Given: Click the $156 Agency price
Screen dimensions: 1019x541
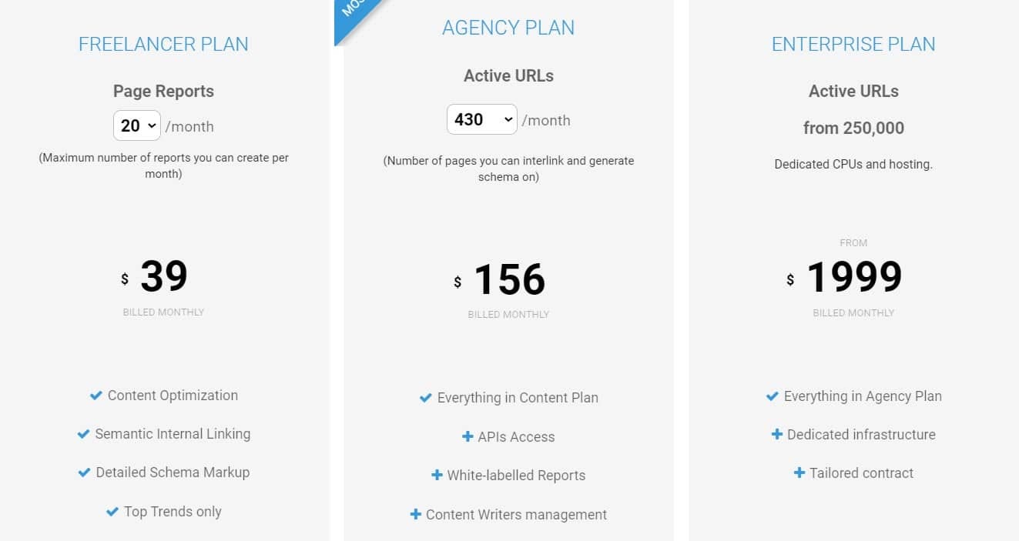Looking at the screenshot, I should 508,279.
